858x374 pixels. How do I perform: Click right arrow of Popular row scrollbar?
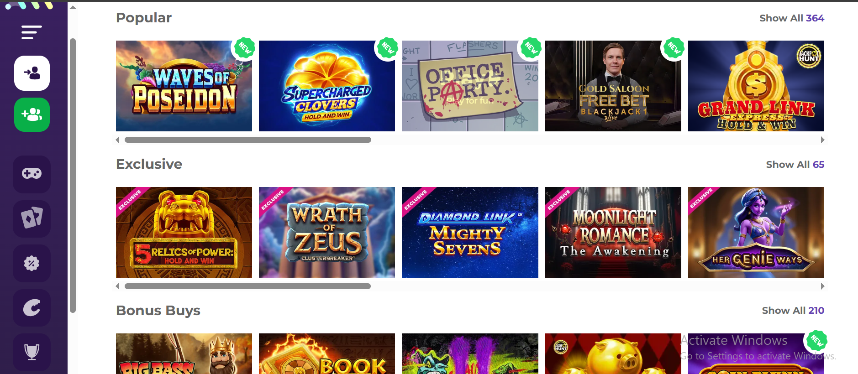[822, 140]
